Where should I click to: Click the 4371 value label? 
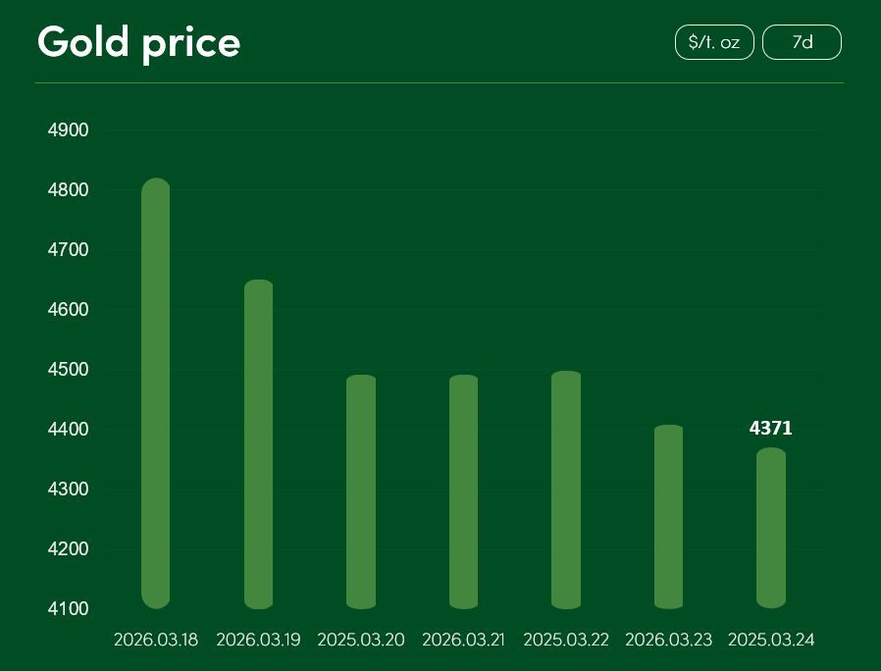pyautogui.click(x=770, y=428)
